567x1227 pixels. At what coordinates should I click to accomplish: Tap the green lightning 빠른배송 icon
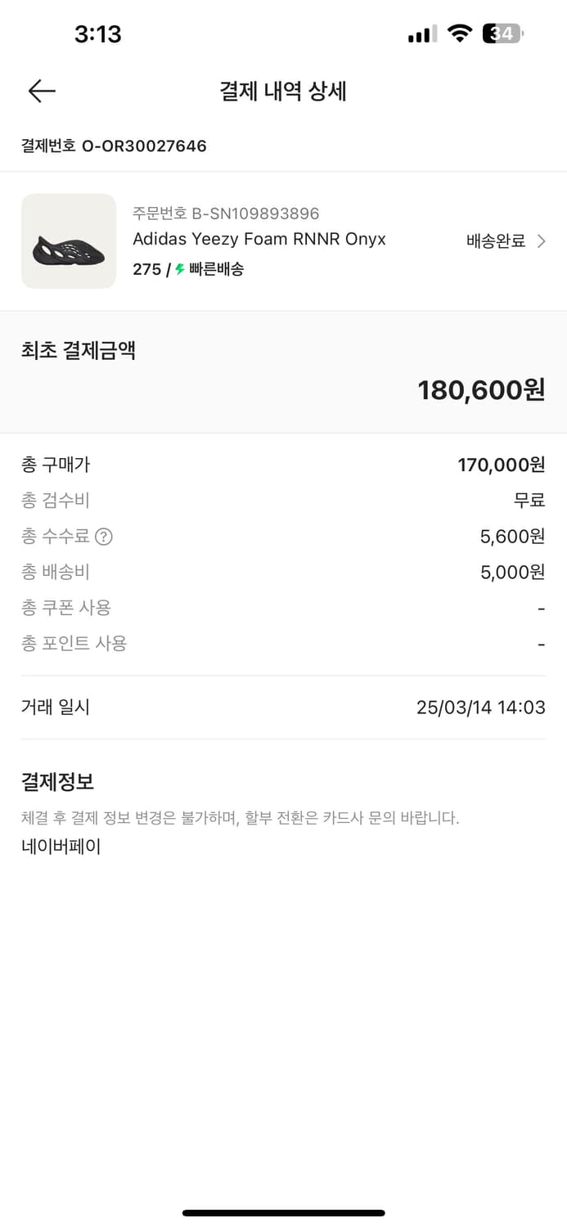point(180,269)
